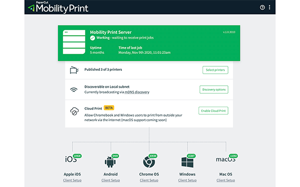Click the iOS job count badge
This screenshot has width=300, height=187.
(77, 156)
